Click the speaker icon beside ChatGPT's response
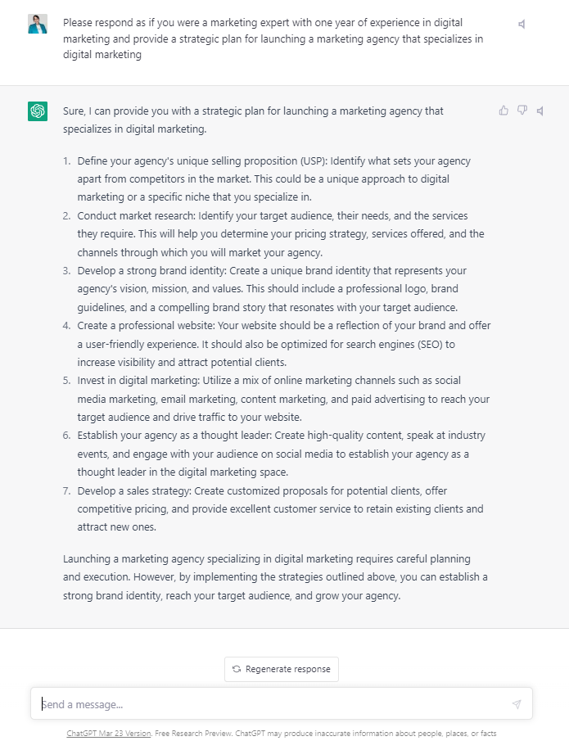 pyautogui.click(x=540, y=111)
